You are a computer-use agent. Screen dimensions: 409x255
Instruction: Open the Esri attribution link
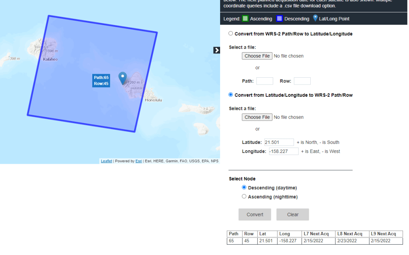[x=139, y=161]
